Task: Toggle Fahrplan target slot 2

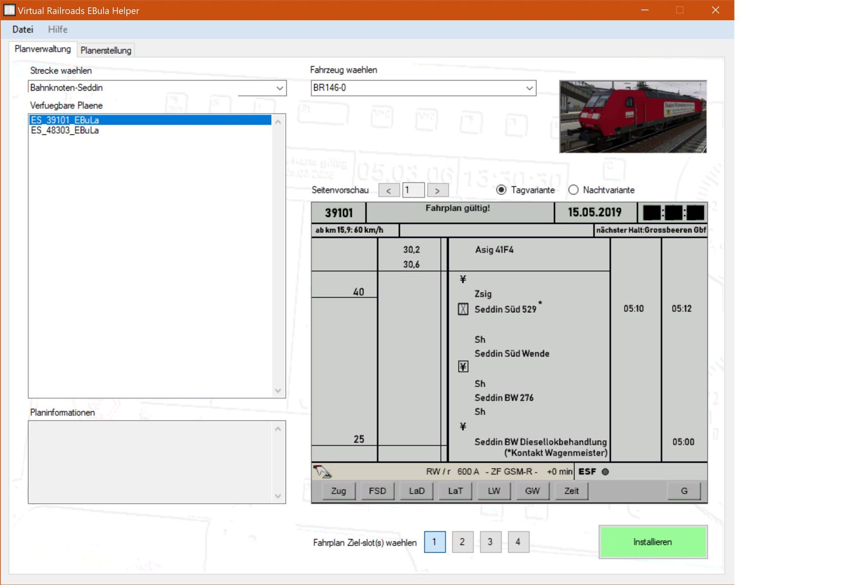Action: (x=462, y=542)
